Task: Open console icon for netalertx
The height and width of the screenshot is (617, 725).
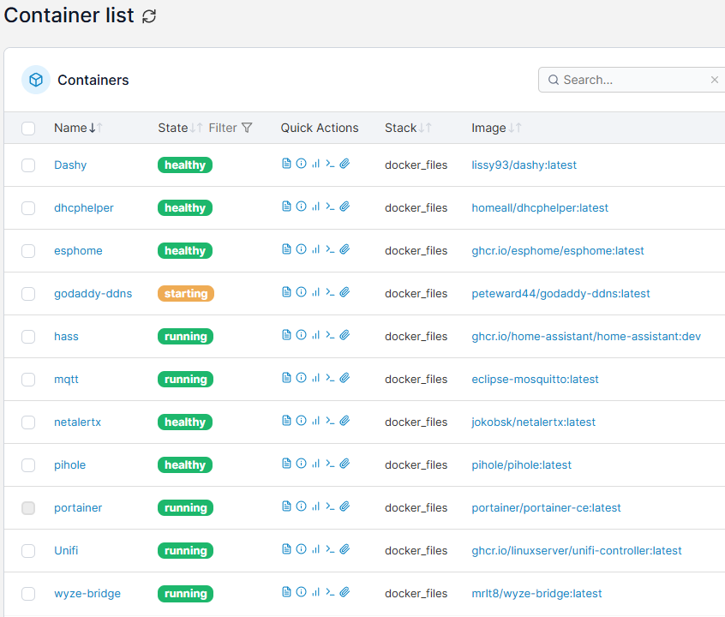Action: tap(330, 421)
